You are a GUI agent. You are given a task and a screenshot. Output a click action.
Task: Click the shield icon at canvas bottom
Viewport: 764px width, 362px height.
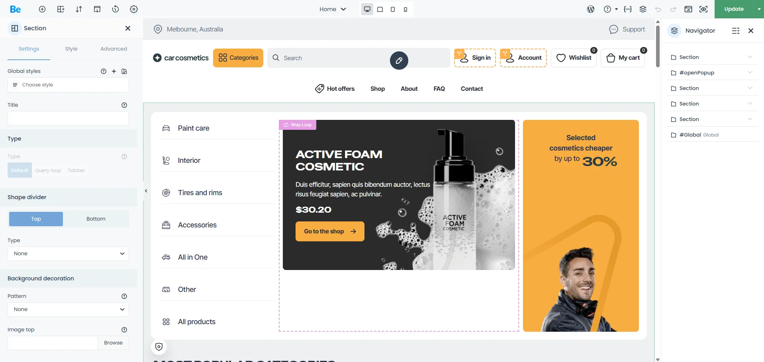[159, 346]
